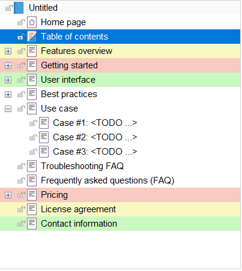
Task: Toggle the lock icon beside Untitled project
Action: point(9,8)
